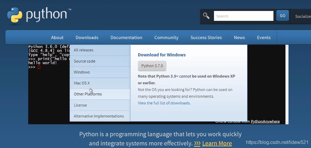Click the GO search button
The width and height of the screenshot is (311, 148).
click(x=282, y=16)
